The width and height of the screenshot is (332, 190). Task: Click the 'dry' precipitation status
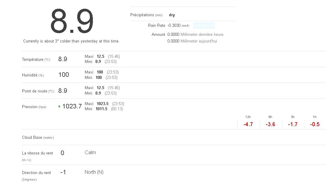[172, 15]
